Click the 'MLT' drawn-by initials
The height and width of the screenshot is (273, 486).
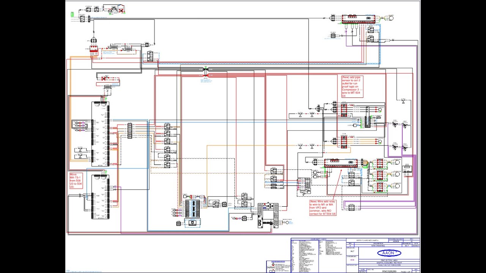(352, 251)
